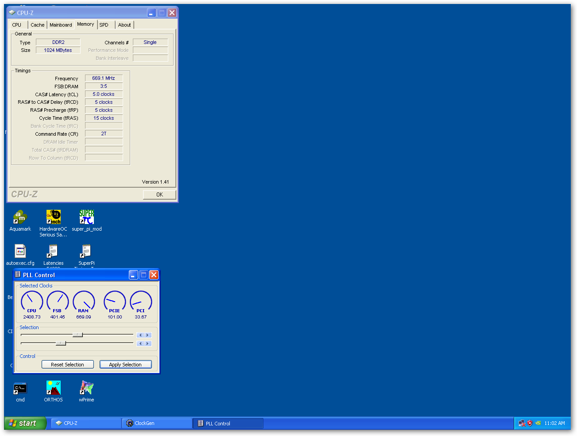This screenshot has width=577, height=436.
Task: Click the PLL Control title bar icon
Action: [18, 275]
